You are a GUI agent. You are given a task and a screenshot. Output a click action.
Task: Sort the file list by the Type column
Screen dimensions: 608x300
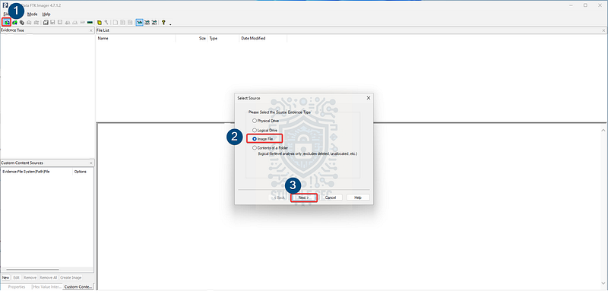point(223,39)
